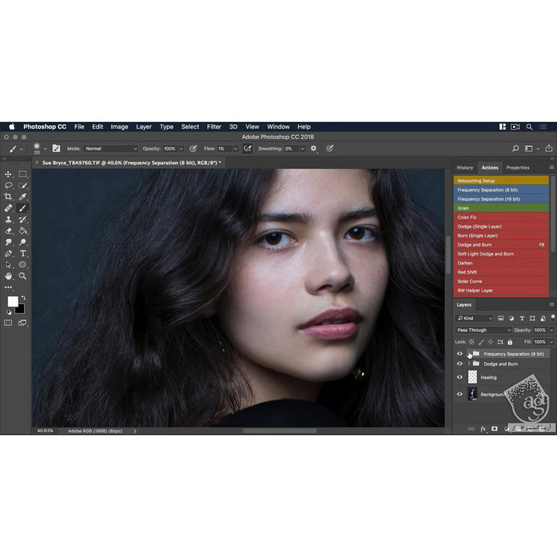This screenshot has width=557, height=557.
Task: Click the Grain action button
Action: (501, 208)
